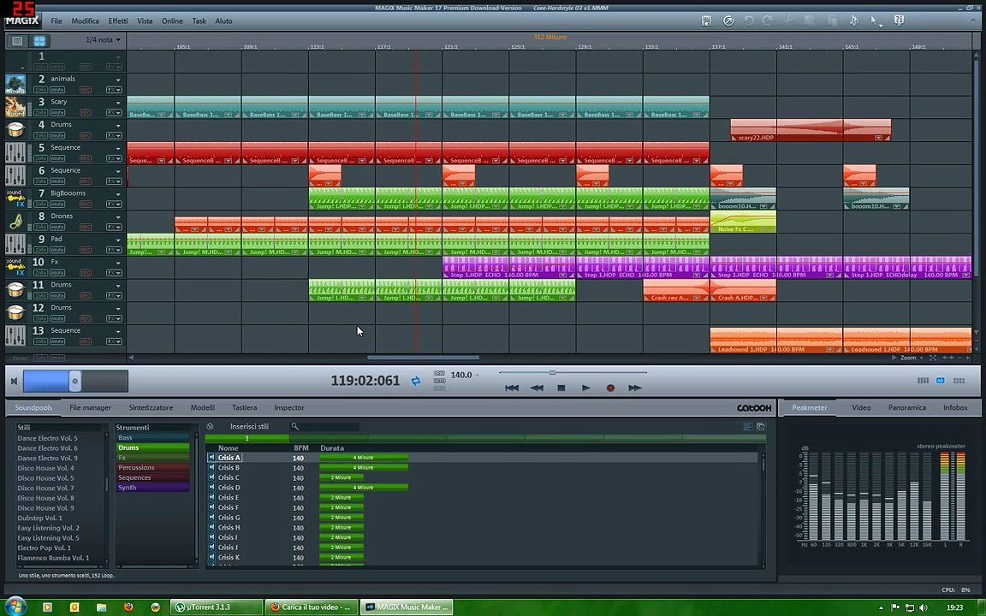Click the playback position slider above transport
The width and height of the screenshot is (986, 616).
pos(573,373)
